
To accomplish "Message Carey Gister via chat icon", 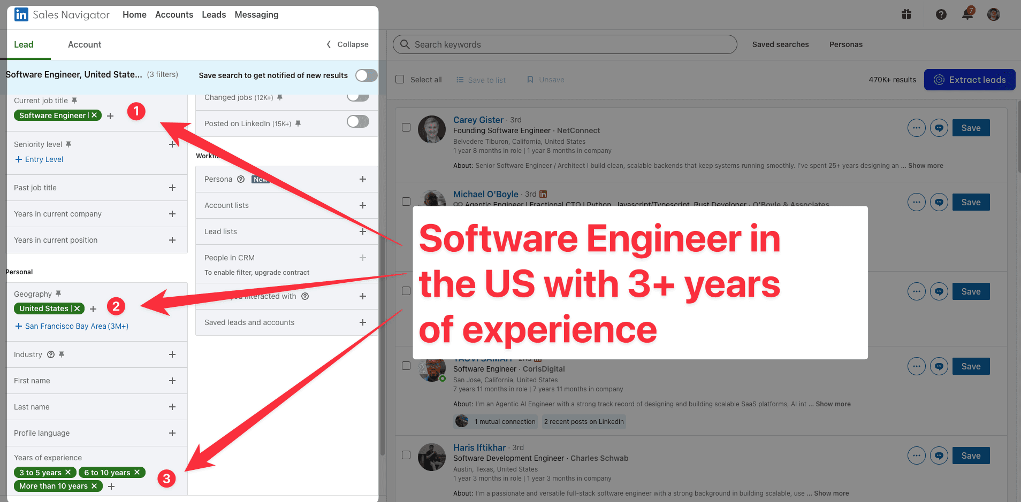I will 939,128.
